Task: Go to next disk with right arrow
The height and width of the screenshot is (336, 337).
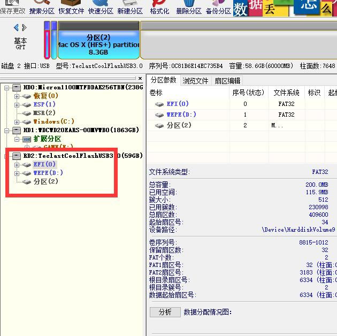Action: click(x=24, y=28)
